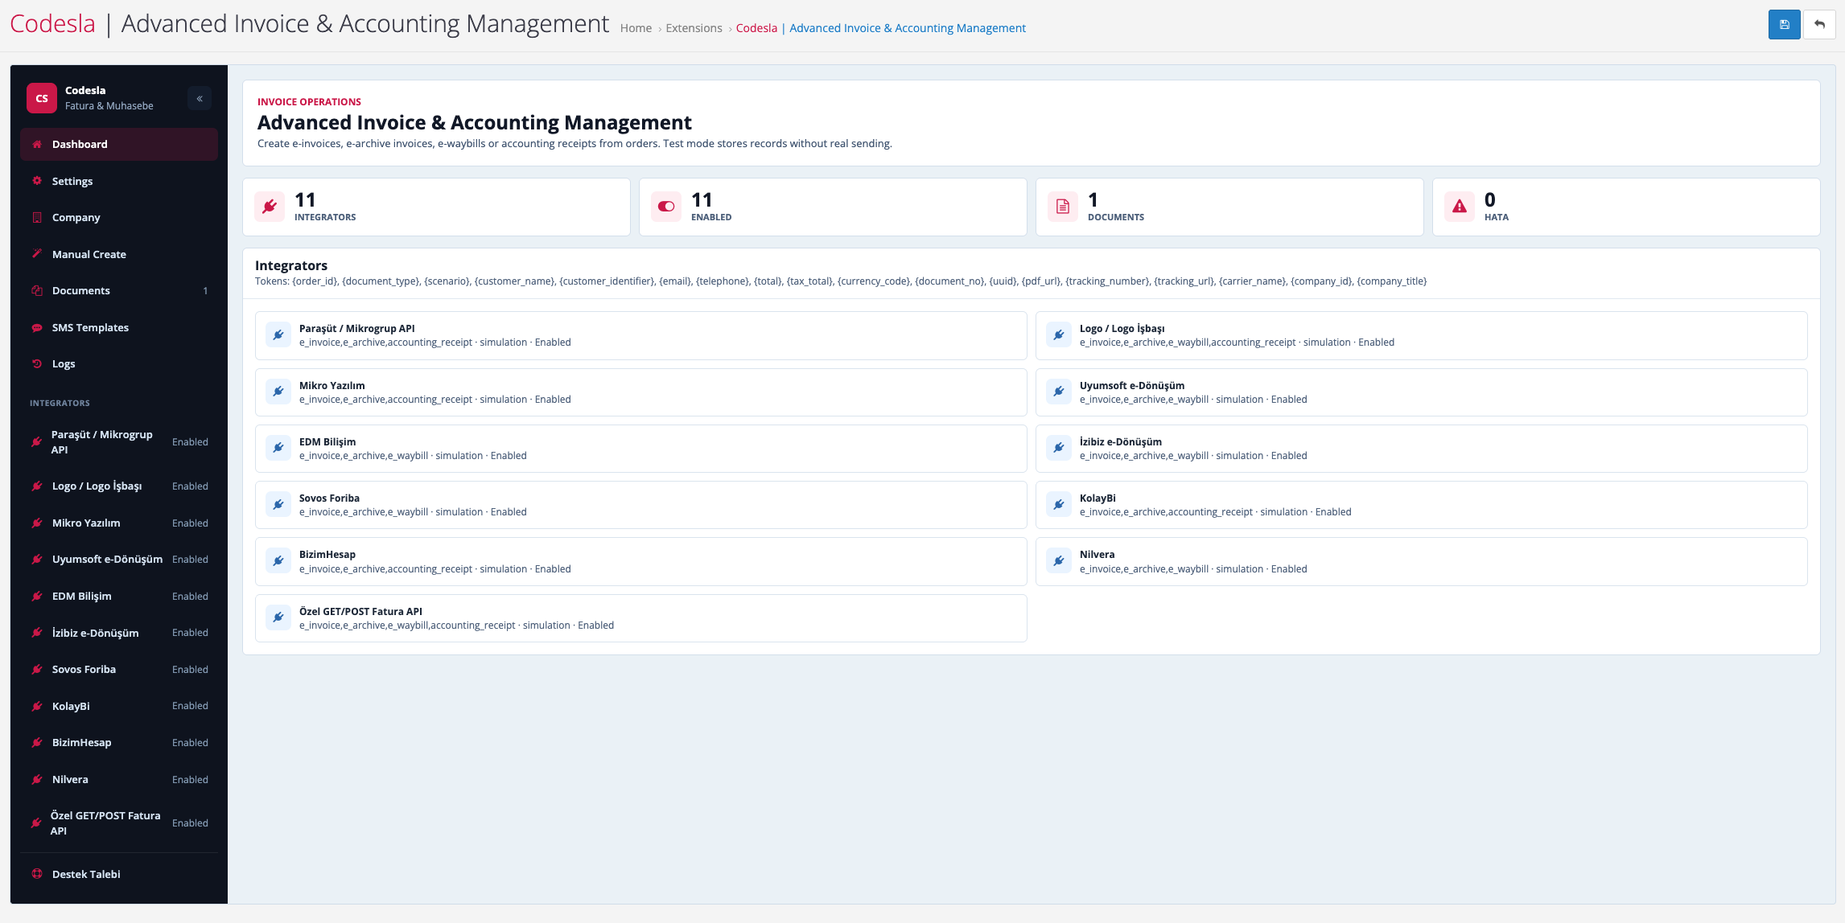Click the Company building icon in sidebar
Image resolution: width=1845 pixels, height=923 pixels.
(x=37, y=217)
